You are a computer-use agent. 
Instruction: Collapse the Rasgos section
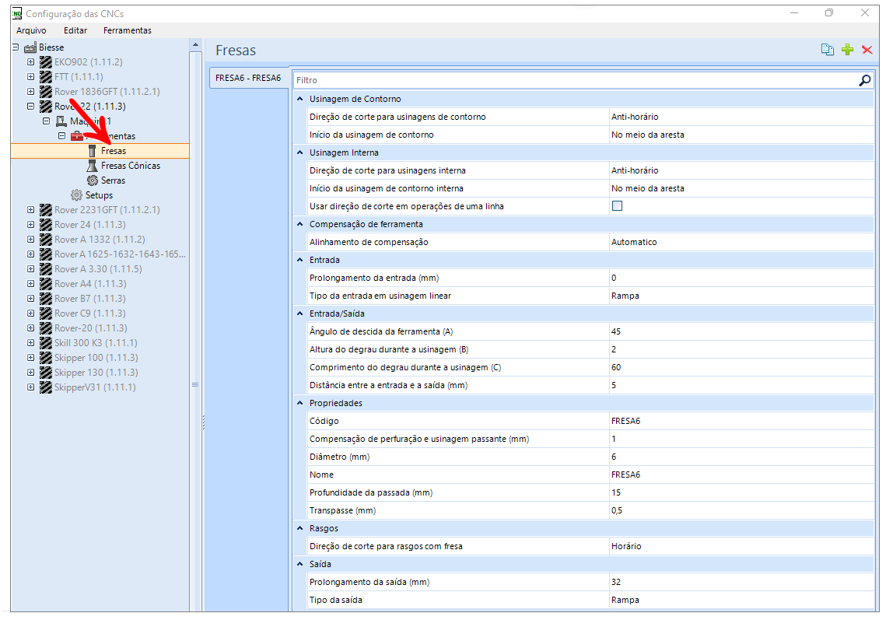pyautogui.click(x=300, y=528)
